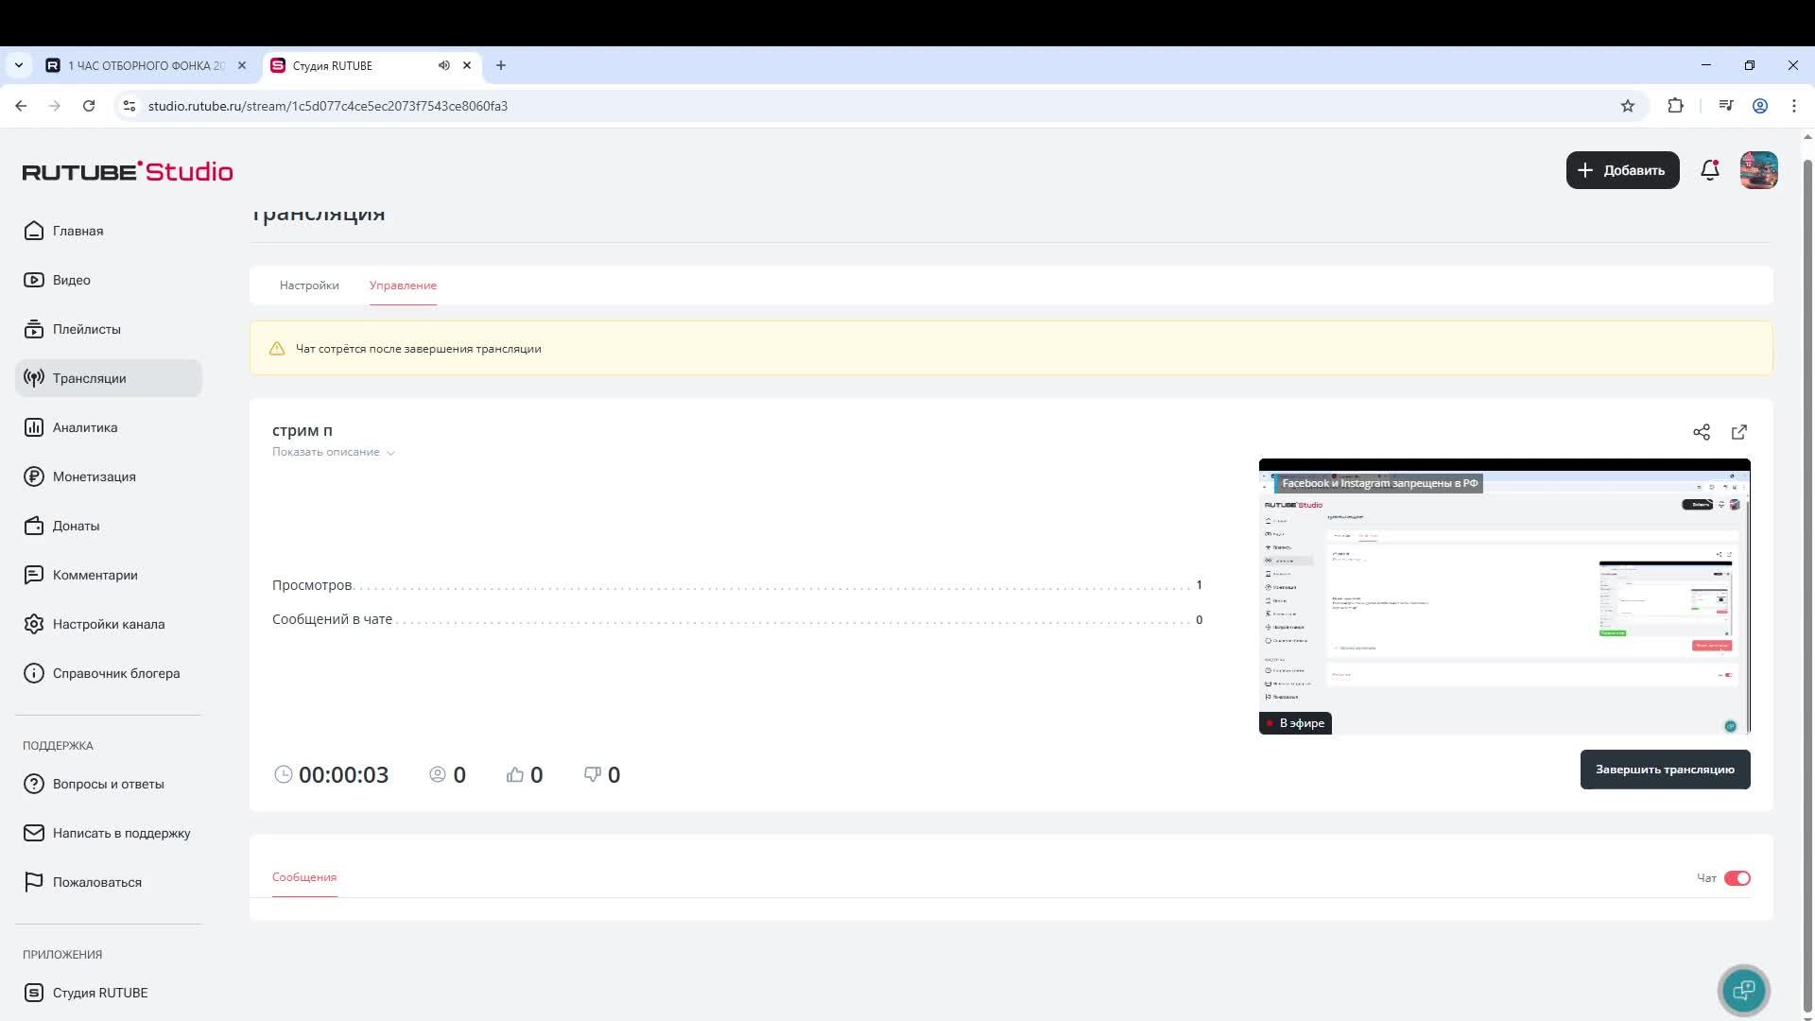Click the viewers count icon
Screen dimensions: 1815x1021
click(438, 774)
